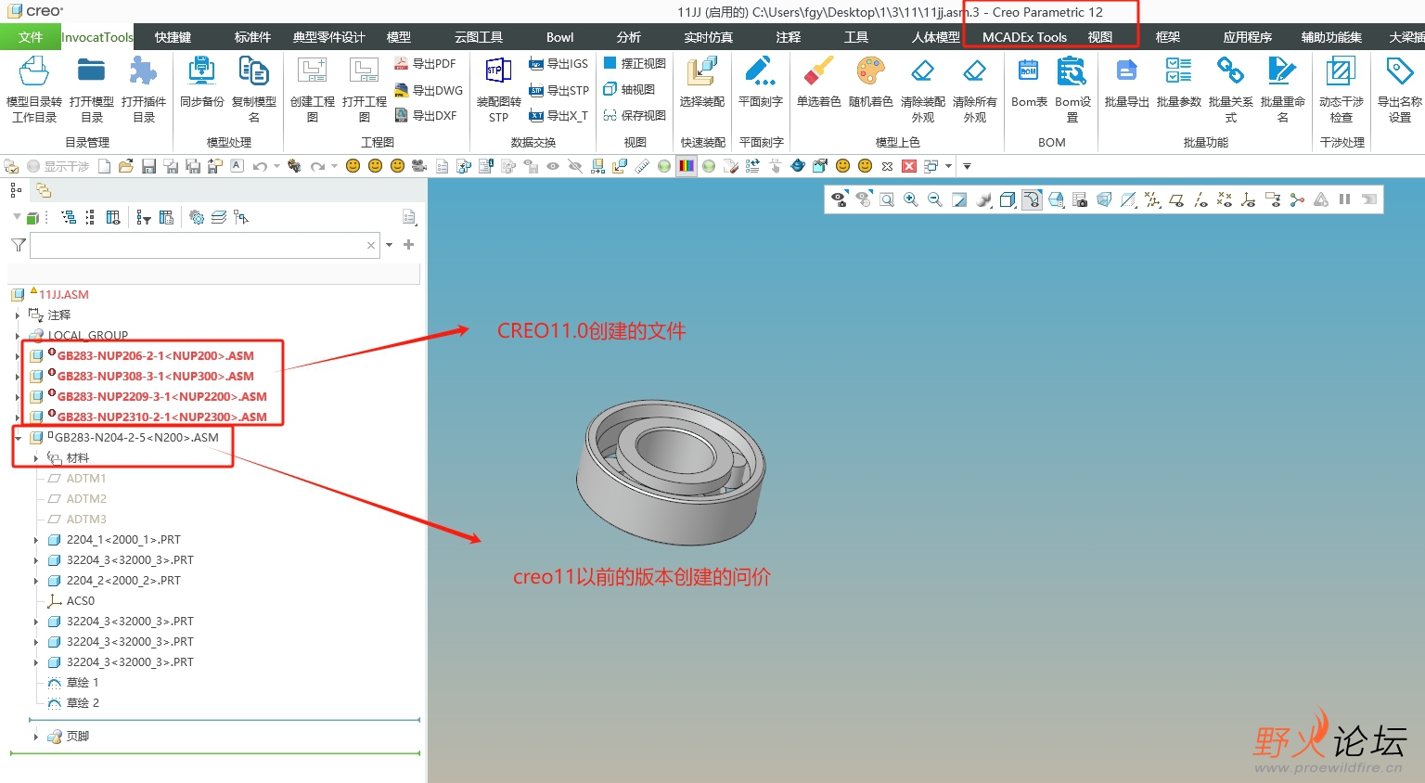Switch to the 标准件 ribbon tab
The image size is (1425, 783).
pyautogui.click(x=252, y=37)
